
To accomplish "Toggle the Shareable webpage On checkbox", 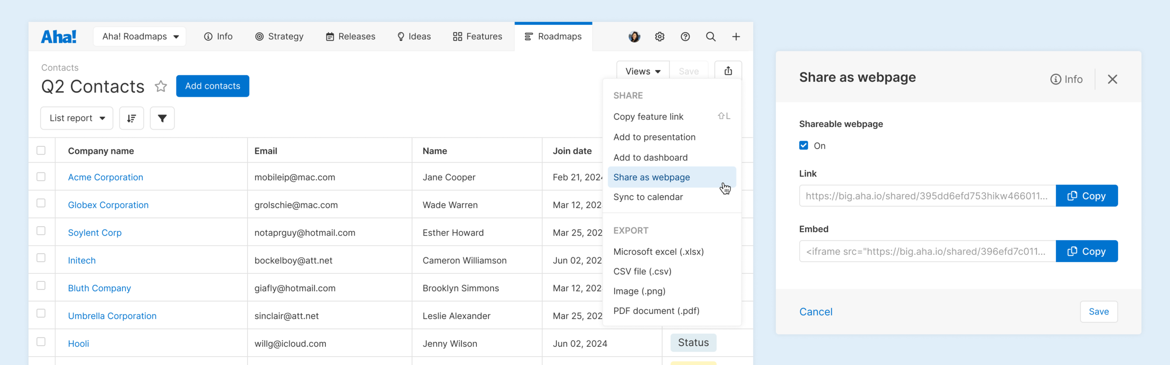I will pos(804,145).
